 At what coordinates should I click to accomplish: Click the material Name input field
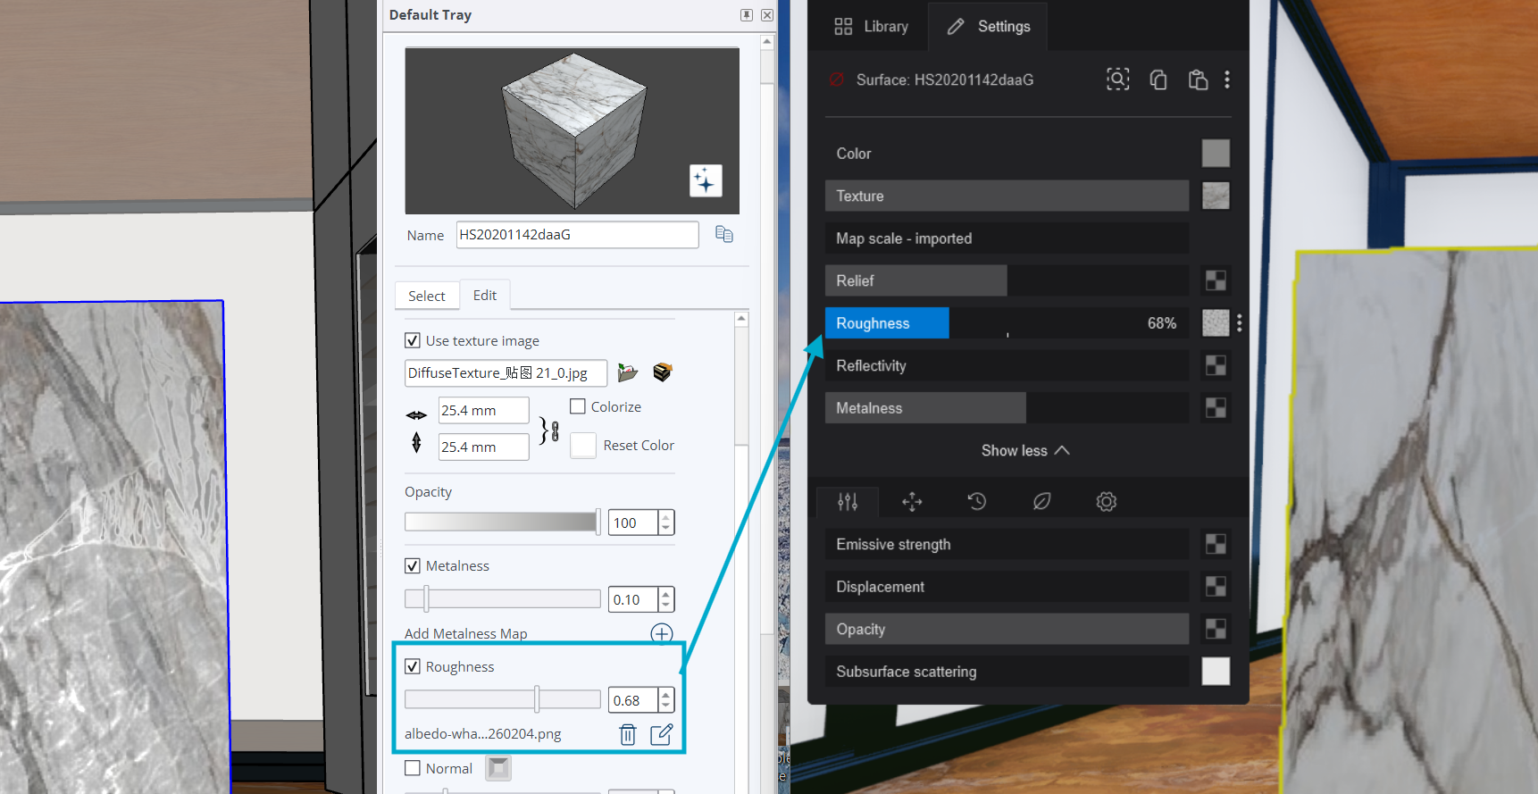click(x=577, y=235)
